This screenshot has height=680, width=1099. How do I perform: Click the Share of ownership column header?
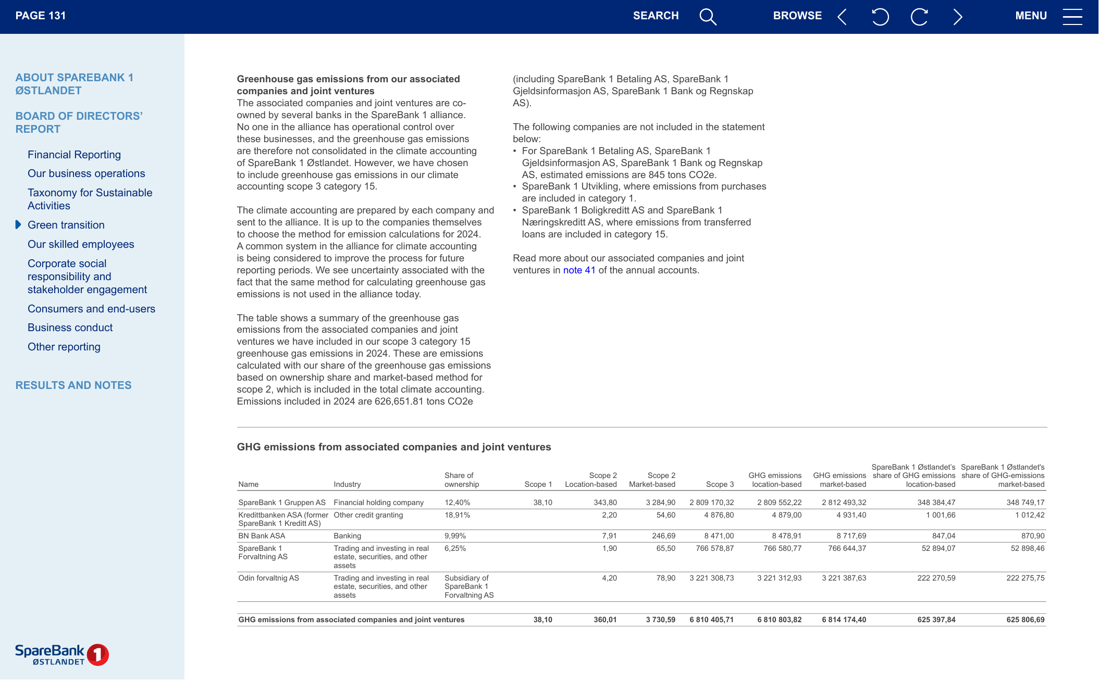tap(461, 480)
